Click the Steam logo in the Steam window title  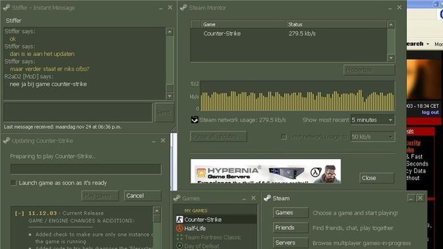pos(267,198)
